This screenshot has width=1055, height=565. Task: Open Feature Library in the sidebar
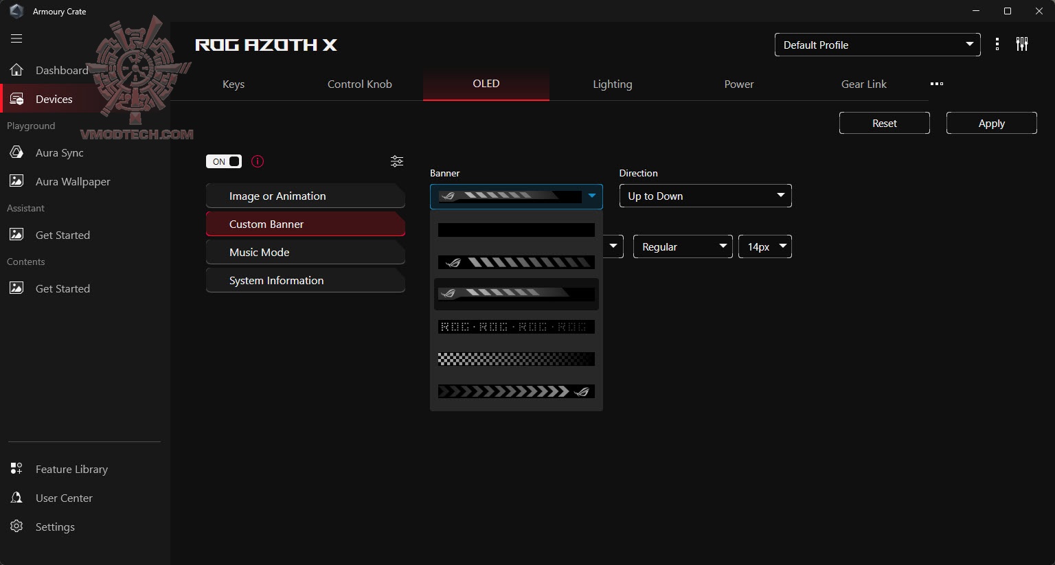pyautogui.click(x=71, y=469)
